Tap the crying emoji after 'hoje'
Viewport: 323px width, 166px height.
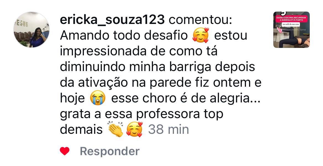coord(98,98)
